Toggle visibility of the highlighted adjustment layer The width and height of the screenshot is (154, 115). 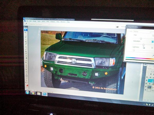147,80
